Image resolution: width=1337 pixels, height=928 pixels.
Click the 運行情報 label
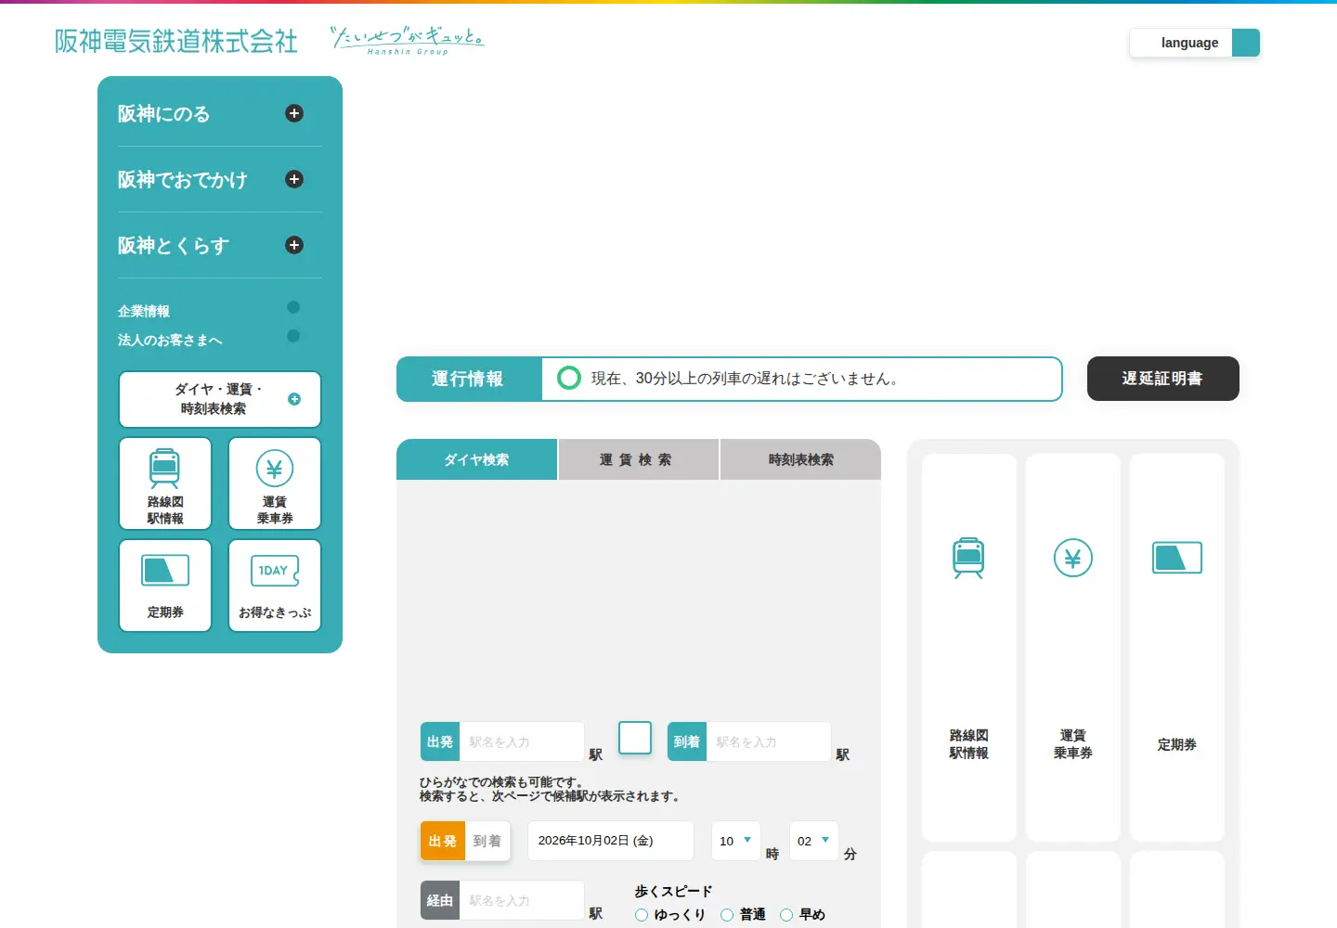click(468, 379)
